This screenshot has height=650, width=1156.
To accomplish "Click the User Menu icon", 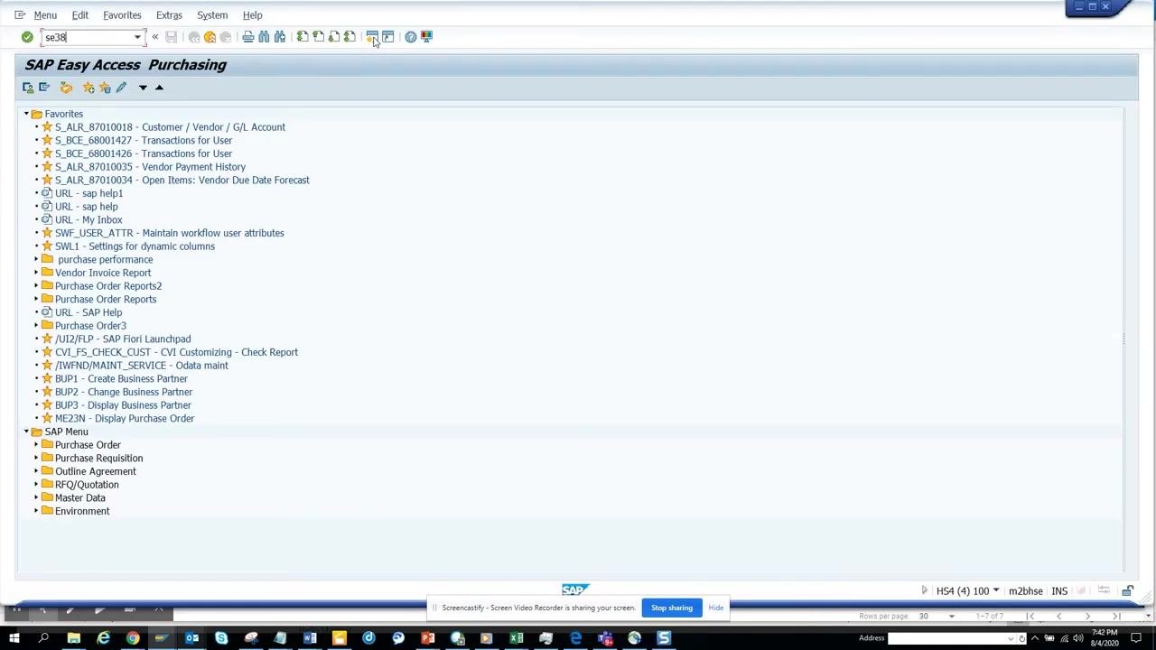I will click(28, 88).
